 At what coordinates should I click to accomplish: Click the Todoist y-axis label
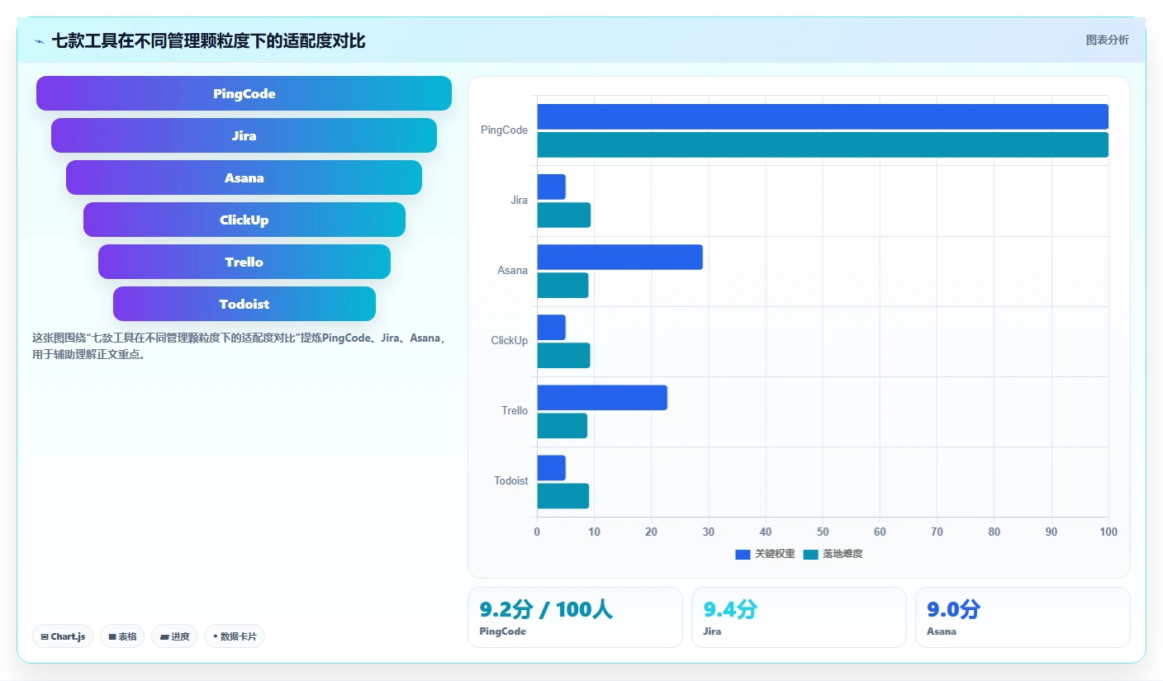[510, 480]
